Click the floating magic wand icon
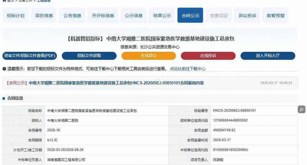Viewport: 307px width, 165px height. [301, 109]
